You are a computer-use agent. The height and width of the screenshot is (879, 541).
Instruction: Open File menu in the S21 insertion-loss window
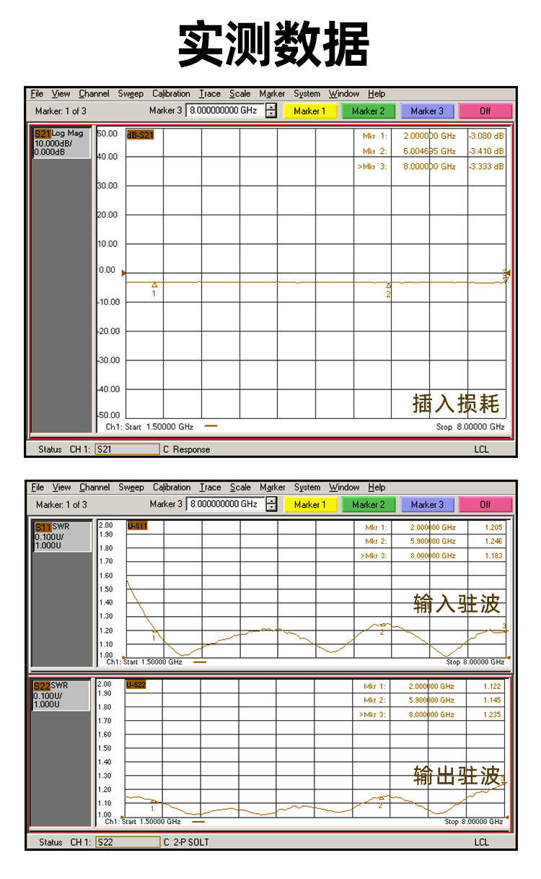[x=38, y=94]
